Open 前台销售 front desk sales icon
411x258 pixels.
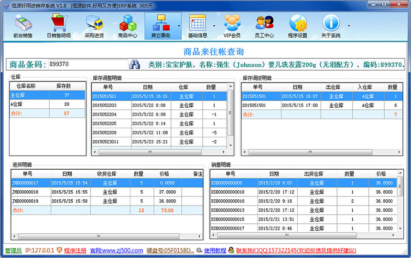pos(23,26)
